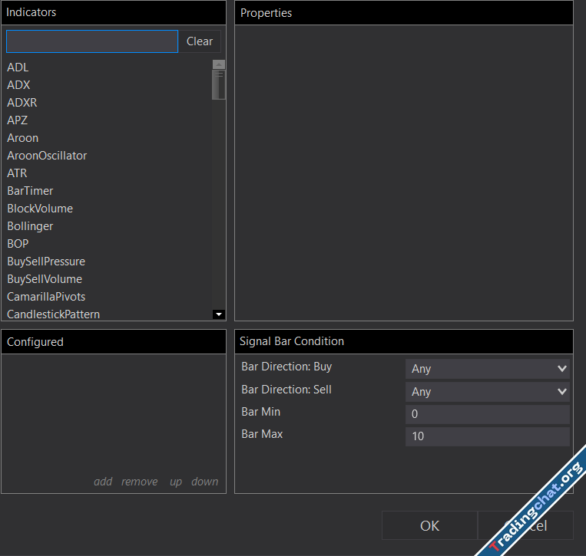The image size is (586, 556).
Task: Choose the AroonOscillator indicator
Action: click(47, 156)
